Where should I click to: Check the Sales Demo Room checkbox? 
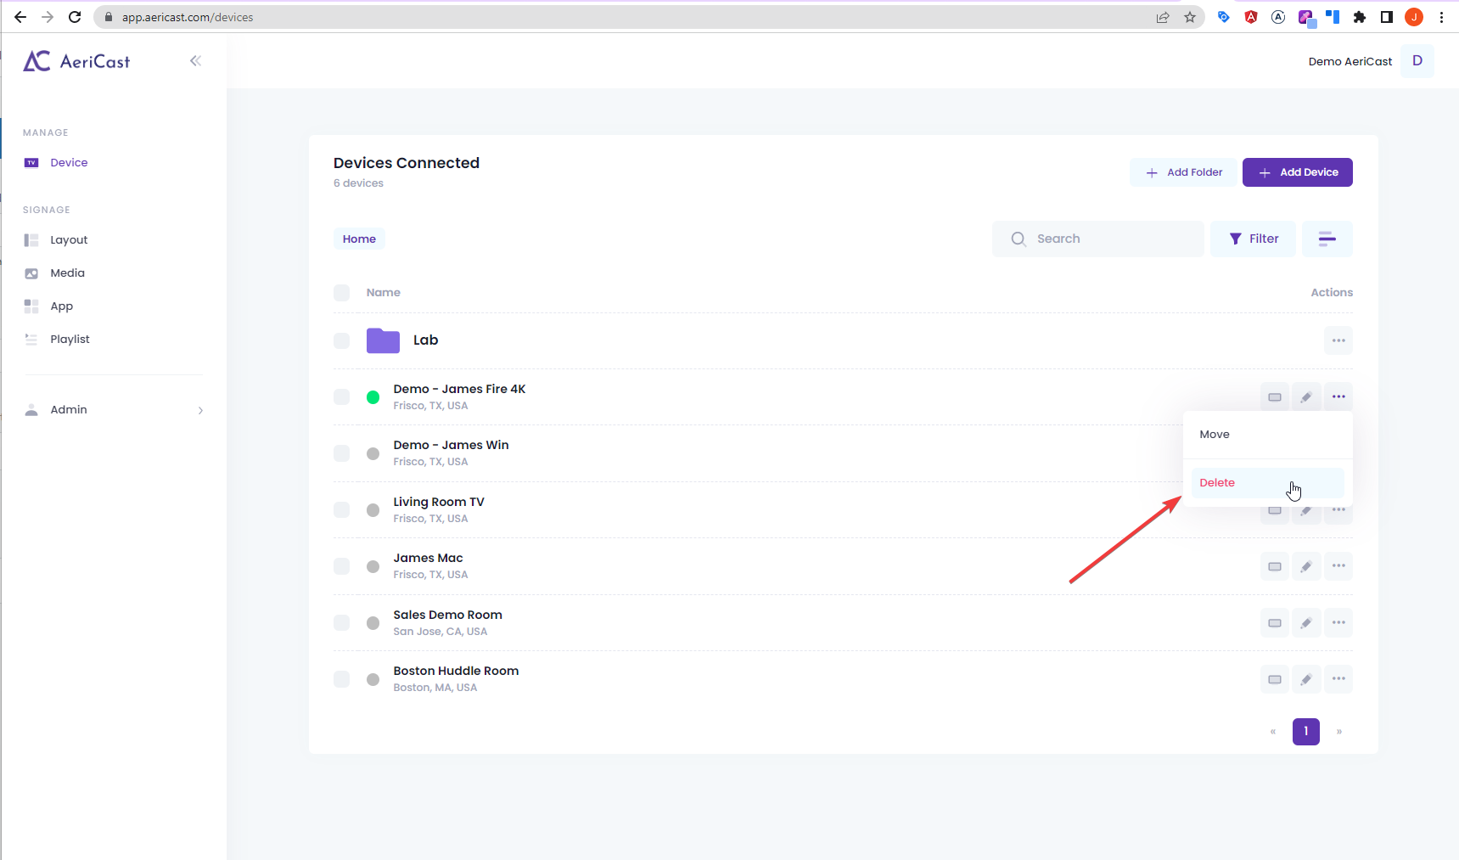(x=341, y=622)
